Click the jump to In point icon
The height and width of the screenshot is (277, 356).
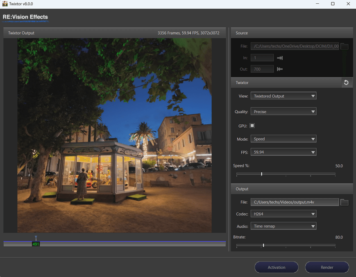[279, 58]
